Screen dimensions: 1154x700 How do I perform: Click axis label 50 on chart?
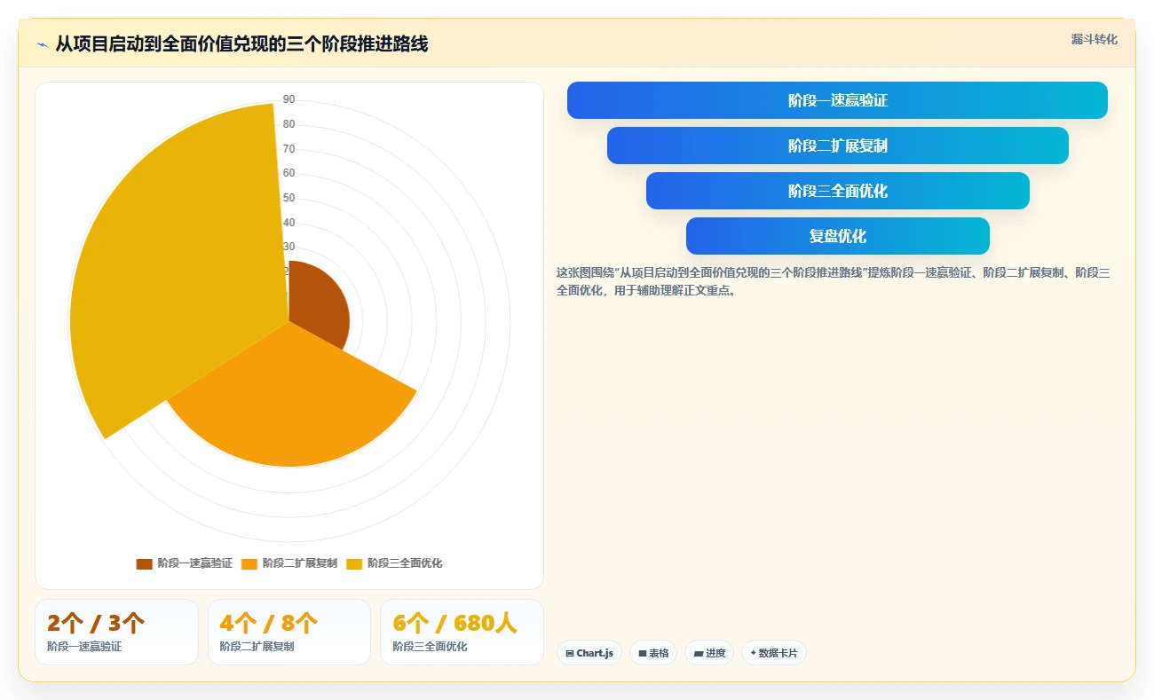tap(288, 198)
